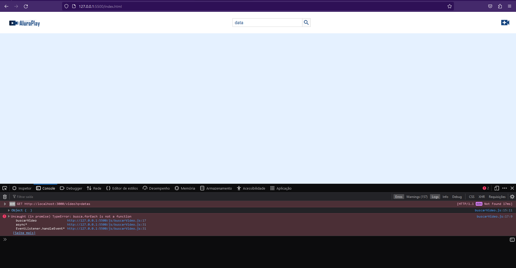Open the add video camera icon
Image resolution: width=516 pixels, height=268 pixels.
coord(505,23)
